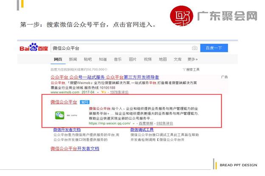The width and height of the screenshot is (265, 176).
Task: Expand the 更多» menu
Action: click(x=192, y=59)
